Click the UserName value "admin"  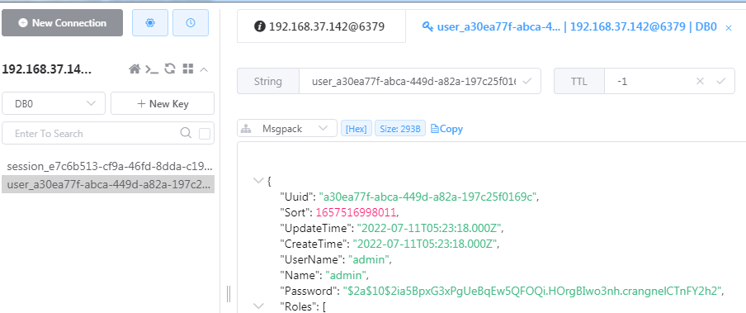[x=370, y=259]
